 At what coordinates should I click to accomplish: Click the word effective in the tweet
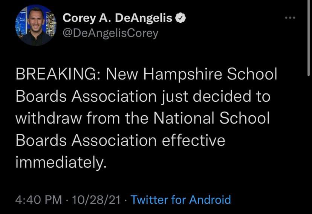[193, 140]
